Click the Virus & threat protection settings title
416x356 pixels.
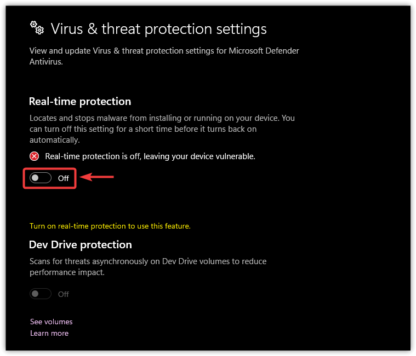pyautogui.click(x=158, y=28)
